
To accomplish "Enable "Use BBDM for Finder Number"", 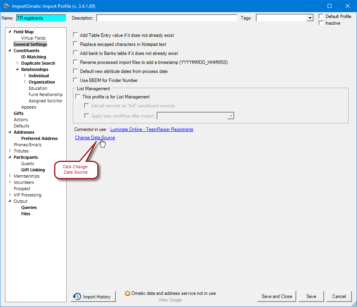I will pos(75,80).
